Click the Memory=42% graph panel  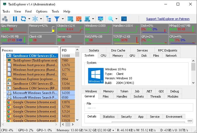42,29
